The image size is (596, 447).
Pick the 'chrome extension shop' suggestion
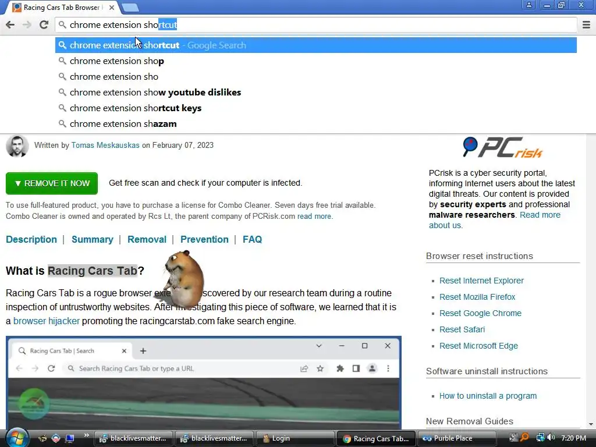click(316, 61)
